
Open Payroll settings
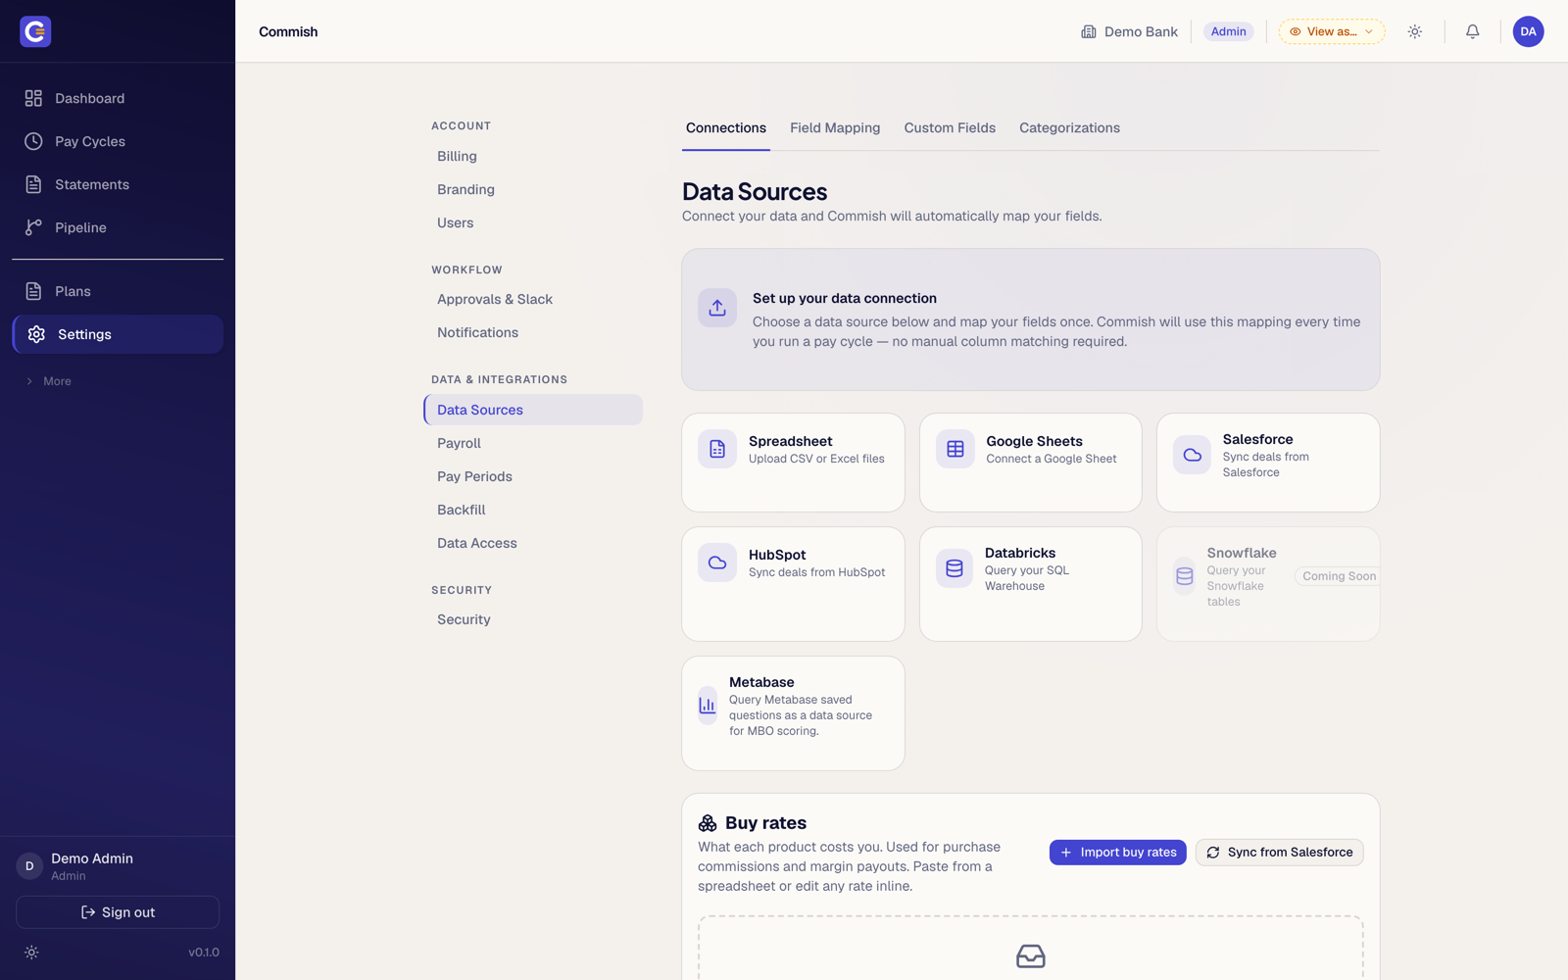(x=533, y=443)
